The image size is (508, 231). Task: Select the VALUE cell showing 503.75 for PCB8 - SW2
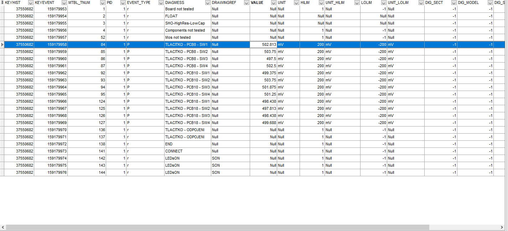(x=264, y=52)
